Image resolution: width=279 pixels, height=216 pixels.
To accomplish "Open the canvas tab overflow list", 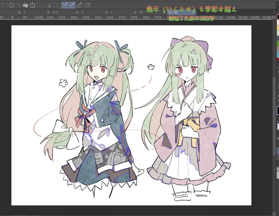I will coord(274,12).
